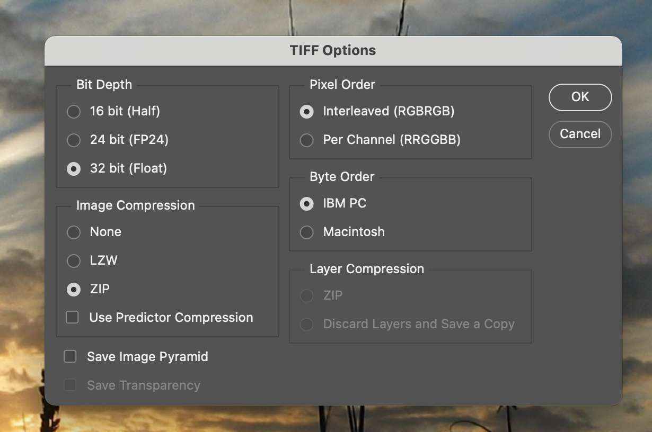The image size is (652, 432).
Task: Click the Save Image Pyramid label text
Action: pyautogui.click(x=147, y=357)
